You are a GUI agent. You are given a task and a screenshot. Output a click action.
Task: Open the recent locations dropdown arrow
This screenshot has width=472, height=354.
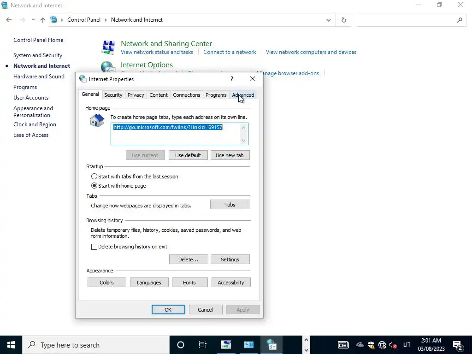(x=33, y=20)
